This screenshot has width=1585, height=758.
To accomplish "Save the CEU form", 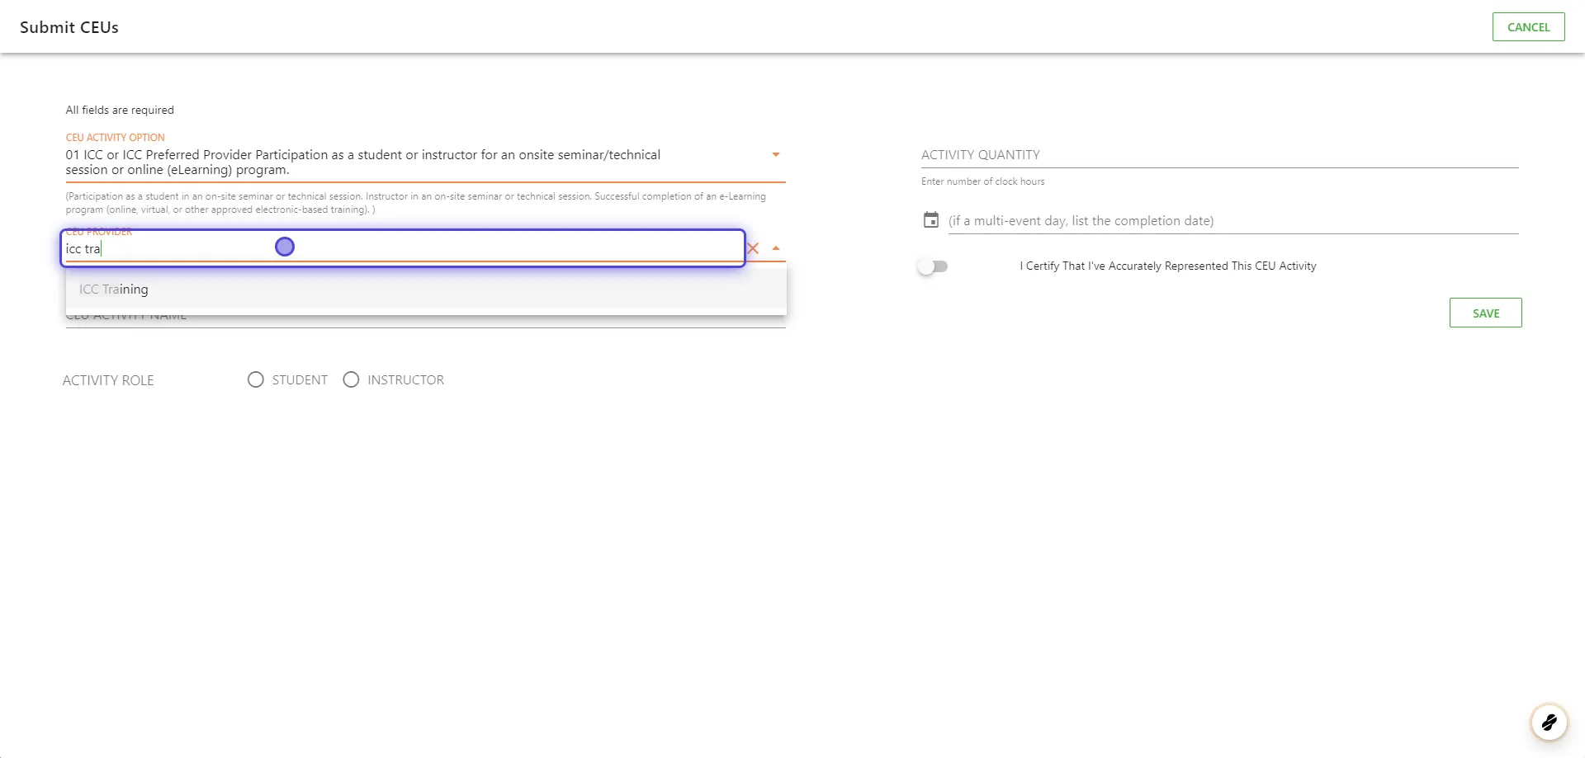I will click(x=1485, y=313).
